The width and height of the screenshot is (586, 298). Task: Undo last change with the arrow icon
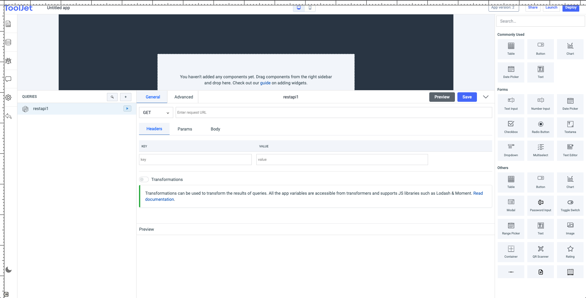8,116
